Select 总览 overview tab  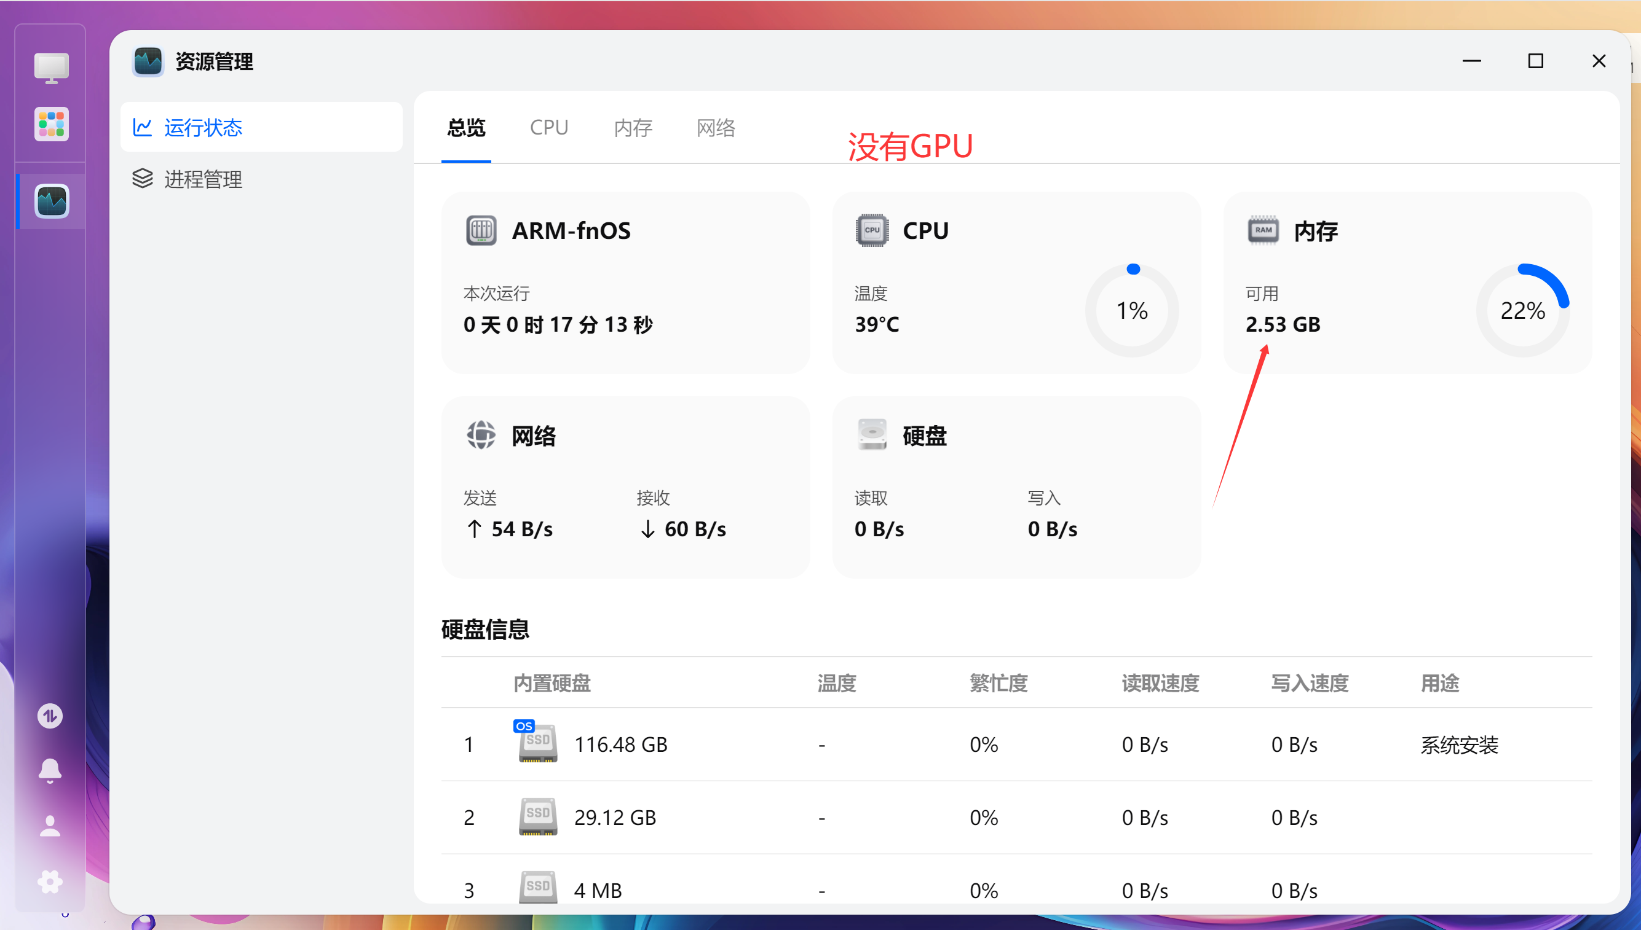tap(466, 128)
